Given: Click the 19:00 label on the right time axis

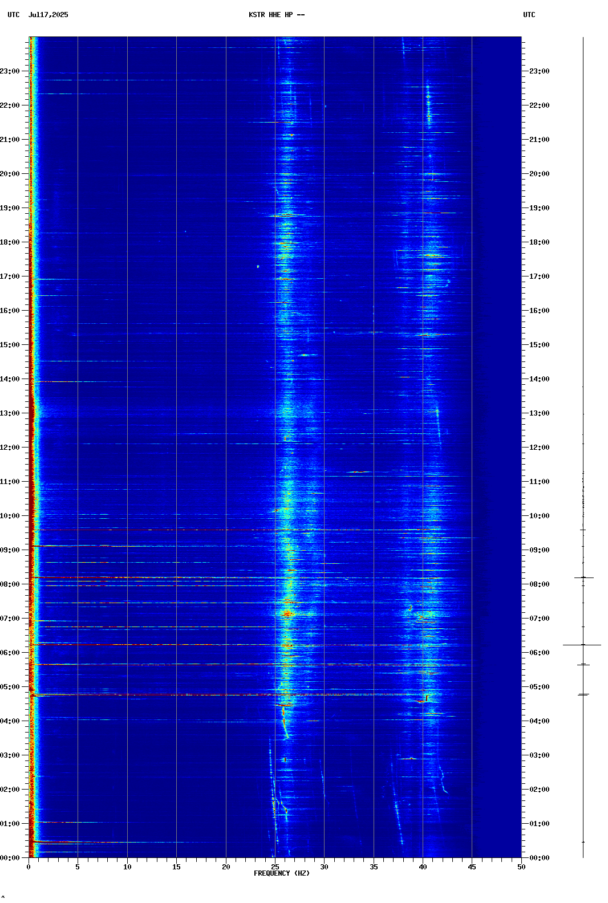Looking at the screenshot, I should tap(540, 208).
